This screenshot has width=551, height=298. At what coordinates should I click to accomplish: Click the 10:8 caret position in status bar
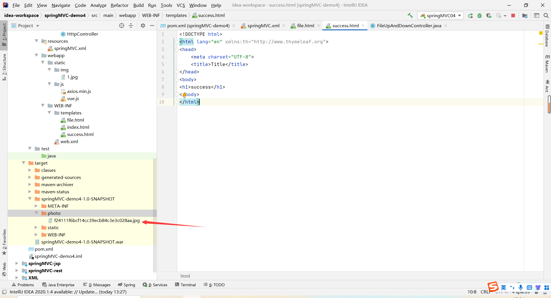[472, 292]
